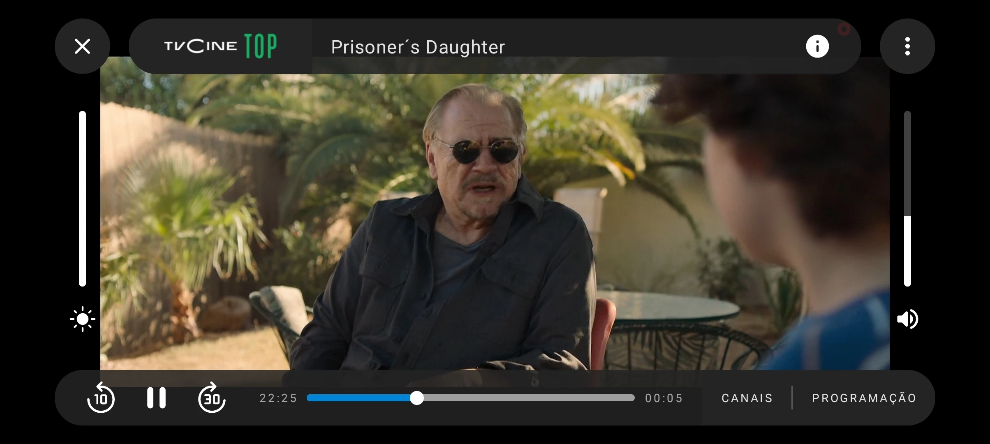The width and height of the screenshot is (990, 444).
Task: Open the three-dot options menu
Action: [x=907, y=46]
